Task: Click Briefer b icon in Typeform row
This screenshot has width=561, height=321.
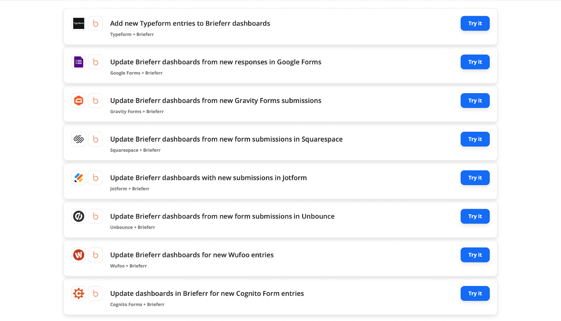Action: coord(95,23)
